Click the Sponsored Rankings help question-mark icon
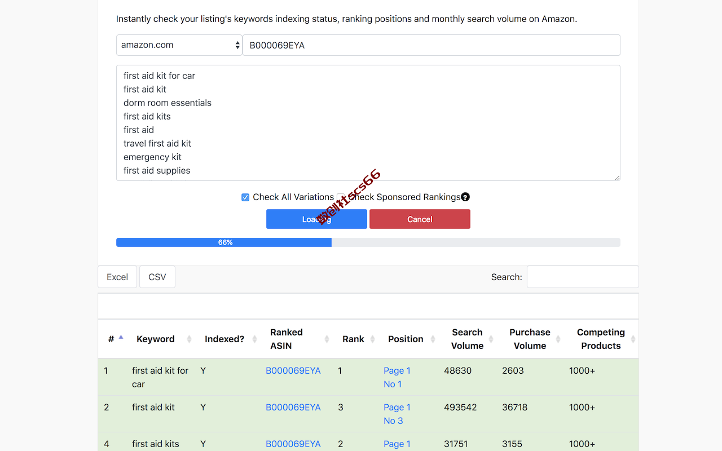 point(465,197)
